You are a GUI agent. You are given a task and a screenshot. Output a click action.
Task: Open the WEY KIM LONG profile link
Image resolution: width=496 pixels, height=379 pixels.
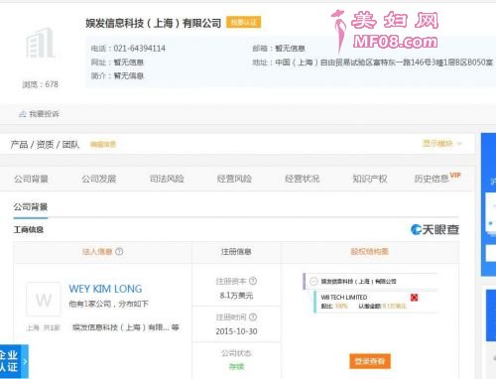[105, 289]
